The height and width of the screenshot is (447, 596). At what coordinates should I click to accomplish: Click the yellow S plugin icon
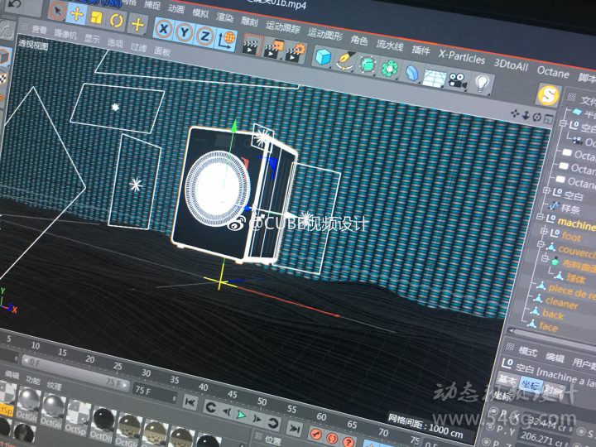pyautogui.click(x=549, y=95)
